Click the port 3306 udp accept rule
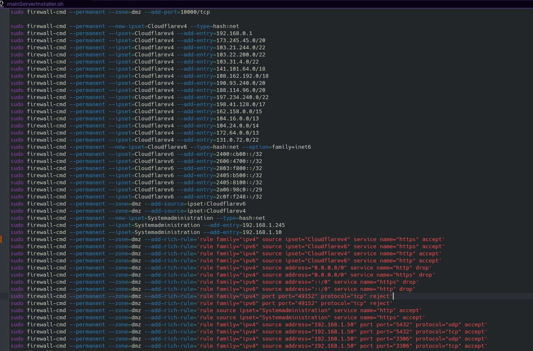This screenshot has width=533, height=351. (249, 339)
